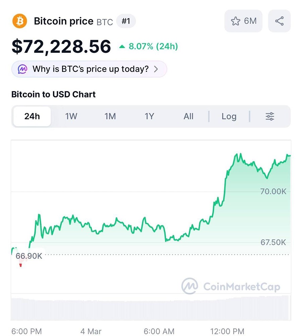Click the chevron arrow after the BTC question
302x336 pixels.
[x=156, y=69]
